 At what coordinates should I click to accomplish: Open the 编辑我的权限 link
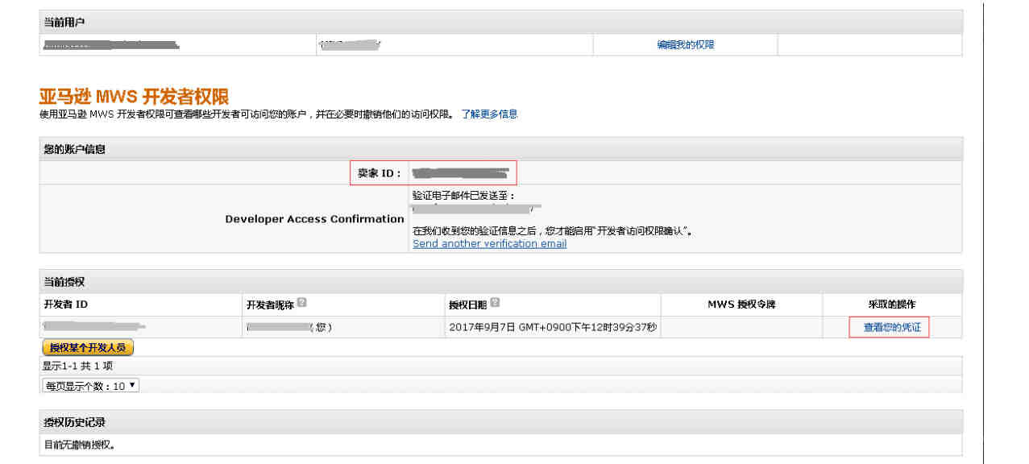[x=686, y=45]
